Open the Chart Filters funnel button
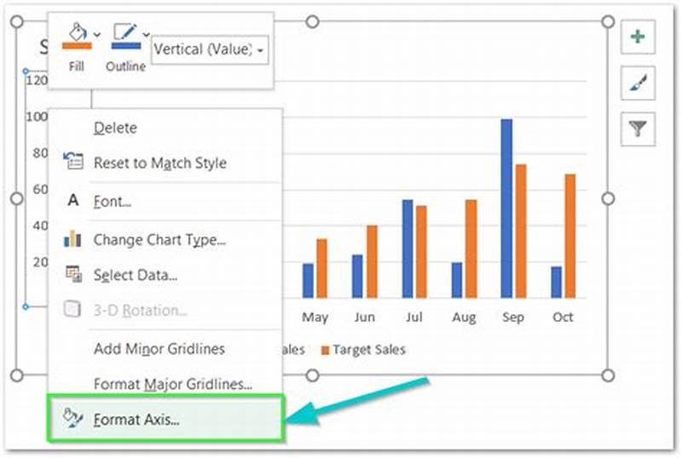The image size is (682, 458). pos(638,129)
